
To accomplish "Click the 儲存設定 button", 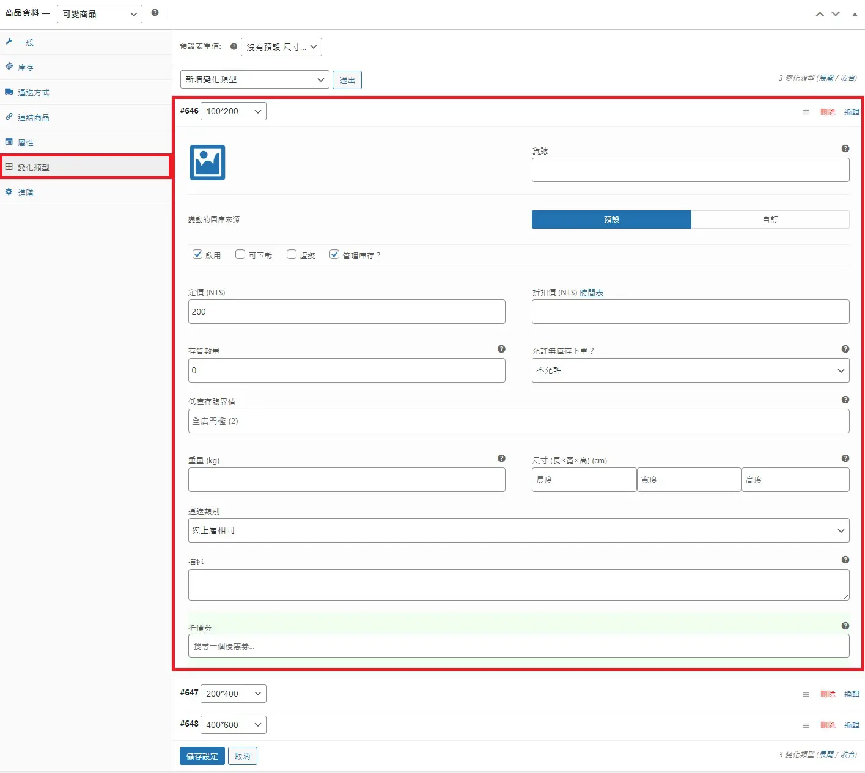I will pyautogui.click(x=202, y=756).
